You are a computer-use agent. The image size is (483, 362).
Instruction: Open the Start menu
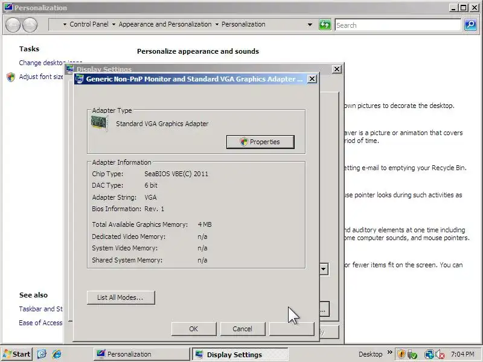click(17, 354)
